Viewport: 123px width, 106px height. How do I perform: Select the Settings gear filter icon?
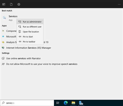[19, 4]
